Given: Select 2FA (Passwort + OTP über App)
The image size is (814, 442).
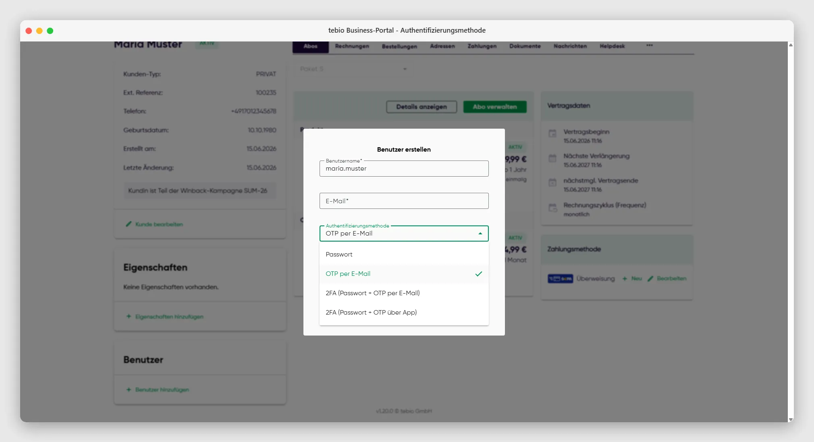Looking at the screenshot, I should 404,313.
